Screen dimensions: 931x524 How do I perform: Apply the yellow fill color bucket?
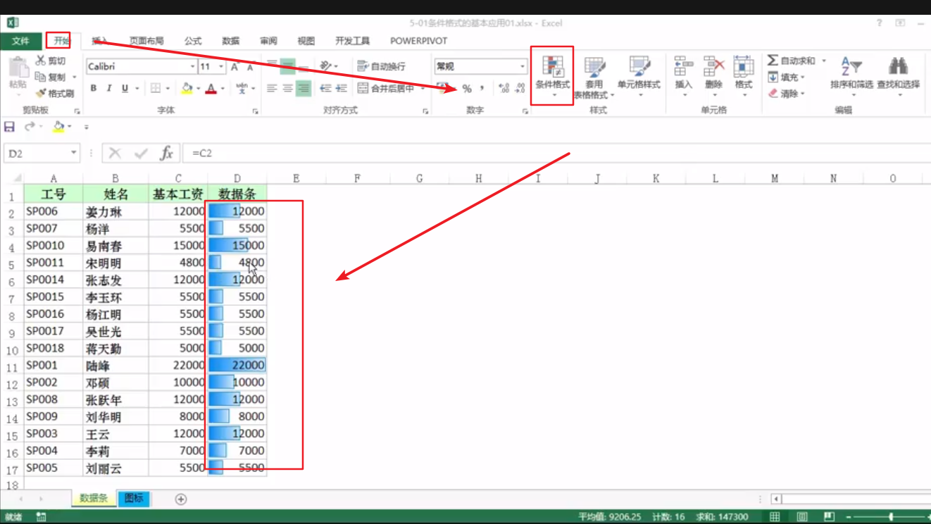coord(187,89)
